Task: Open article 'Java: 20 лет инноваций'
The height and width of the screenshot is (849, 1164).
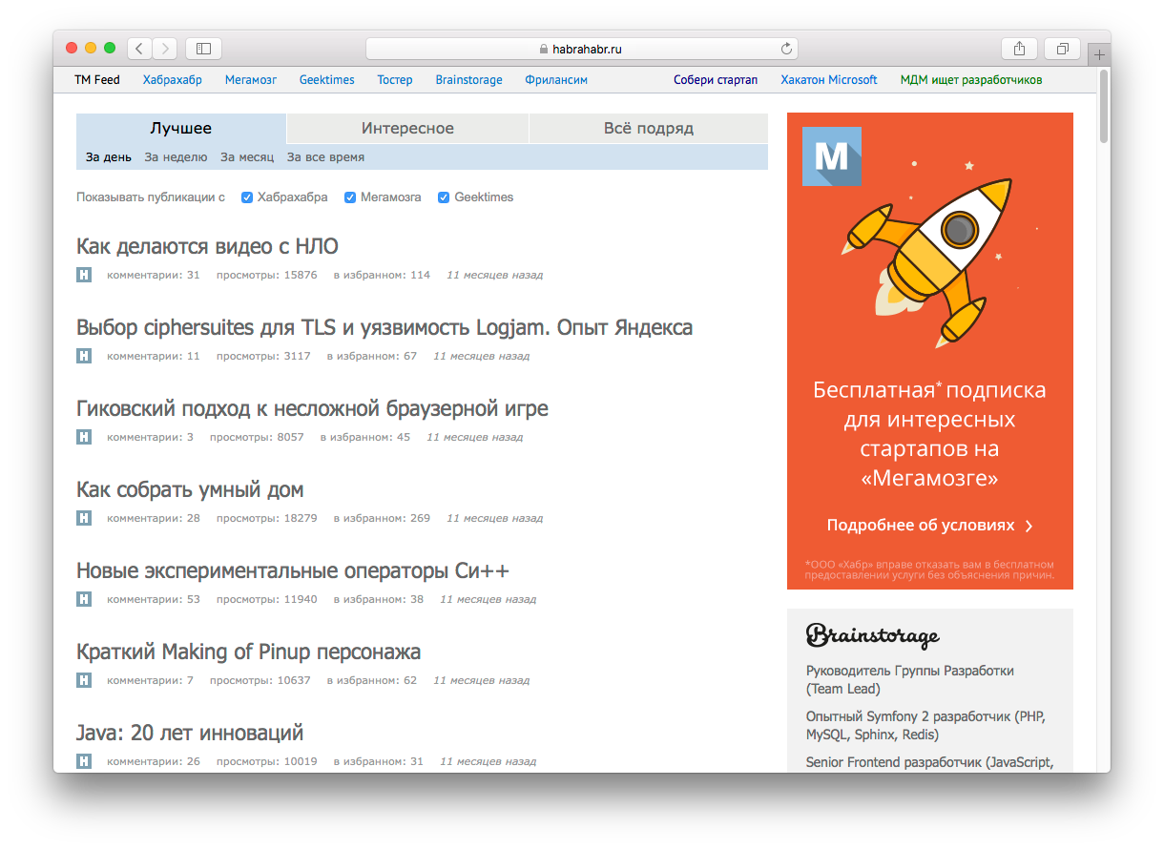Action: tap(190, 733)
